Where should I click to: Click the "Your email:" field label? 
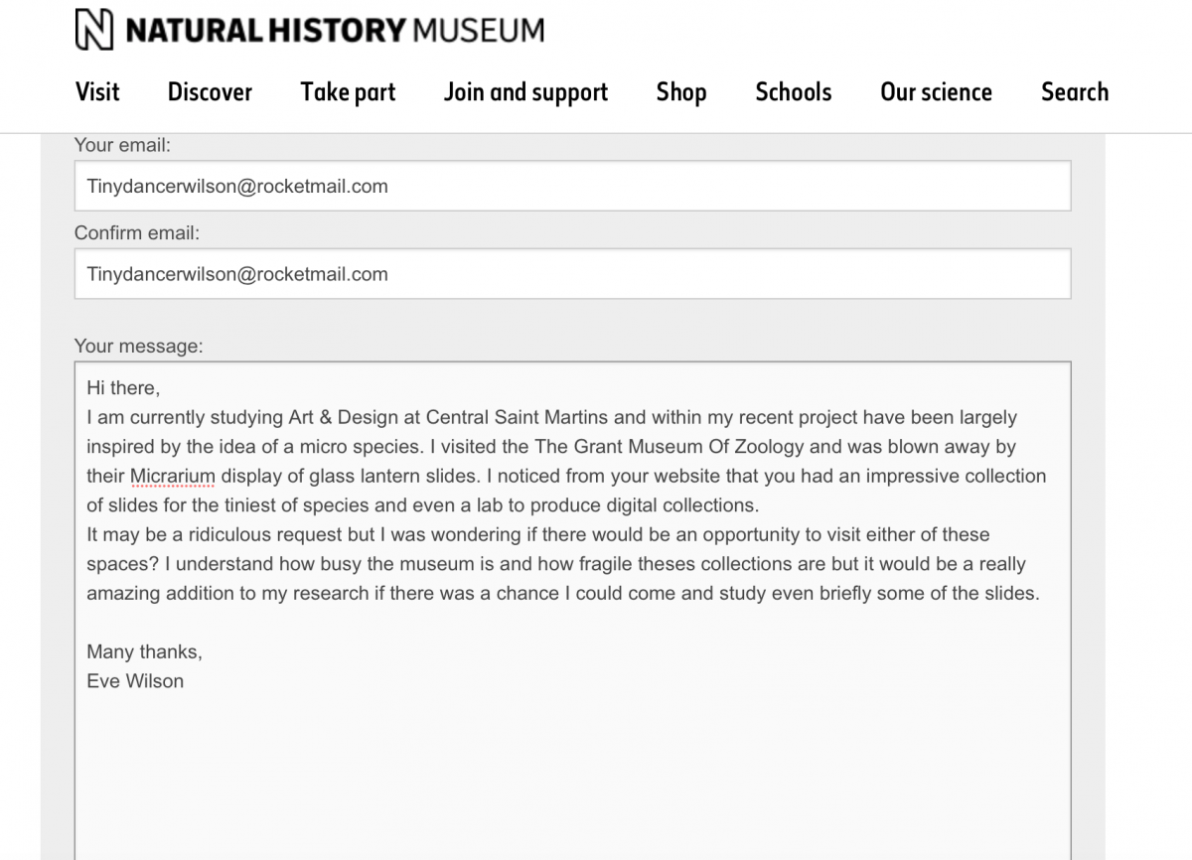click(122, 145)
